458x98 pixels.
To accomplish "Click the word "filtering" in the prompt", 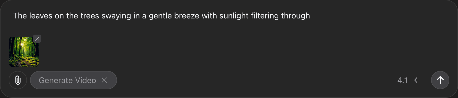I will click(265, 16).
